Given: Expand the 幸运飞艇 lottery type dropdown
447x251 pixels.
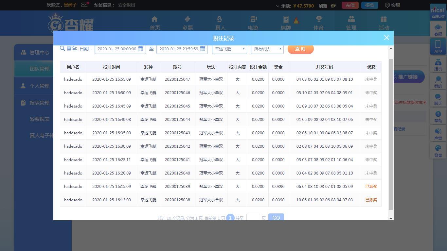Looking at the screenshot, I should point(229,49).
